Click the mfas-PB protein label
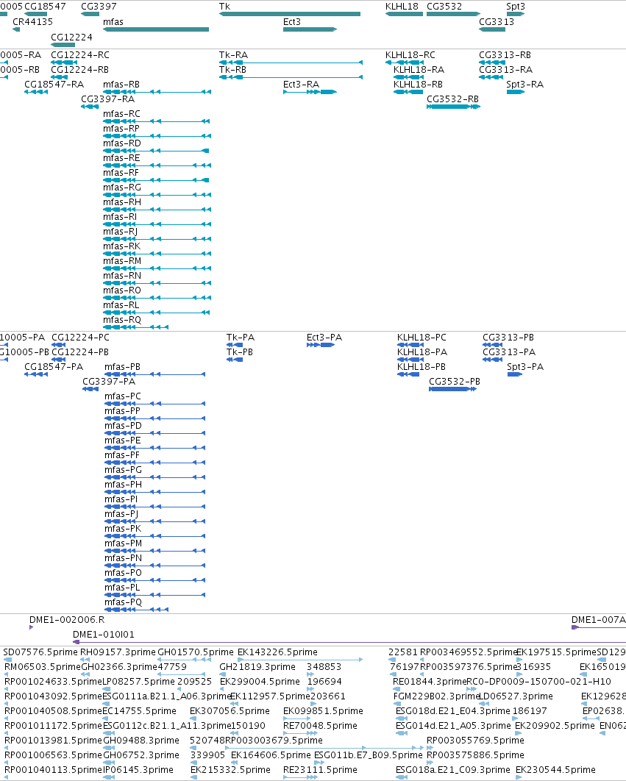The image size is (626, 781). [123, 366]
